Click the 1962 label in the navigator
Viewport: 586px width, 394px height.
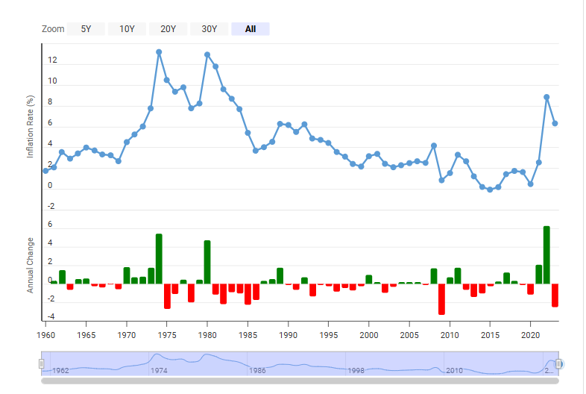60,370
